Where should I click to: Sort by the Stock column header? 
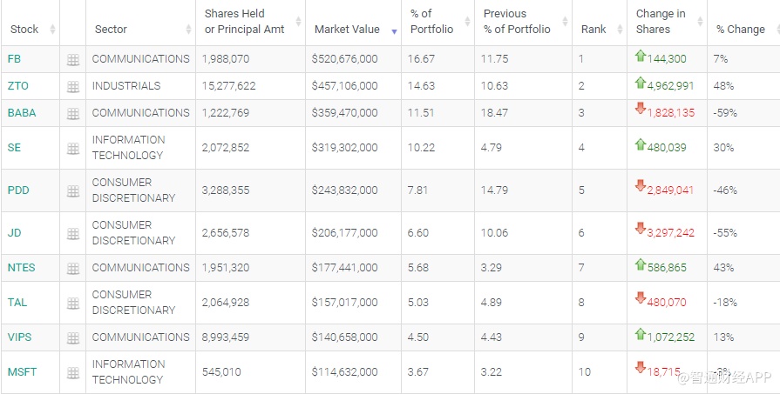(x=24, y=29)
